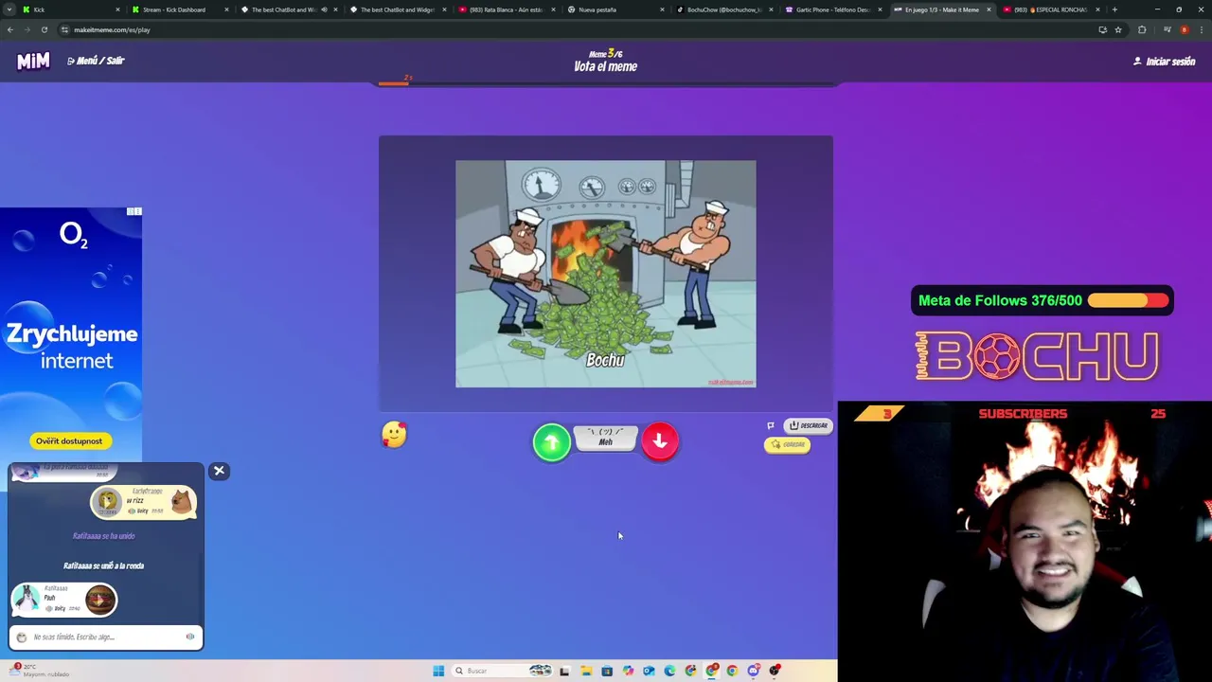Open the tab search dropdown arrow
Screen dimensions: 1212x682
click(9, 9)
